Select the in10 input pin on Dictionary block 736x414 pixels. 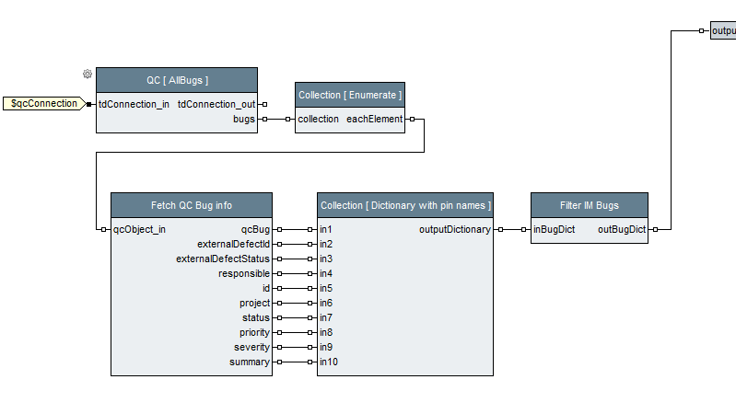pos(329,362)
